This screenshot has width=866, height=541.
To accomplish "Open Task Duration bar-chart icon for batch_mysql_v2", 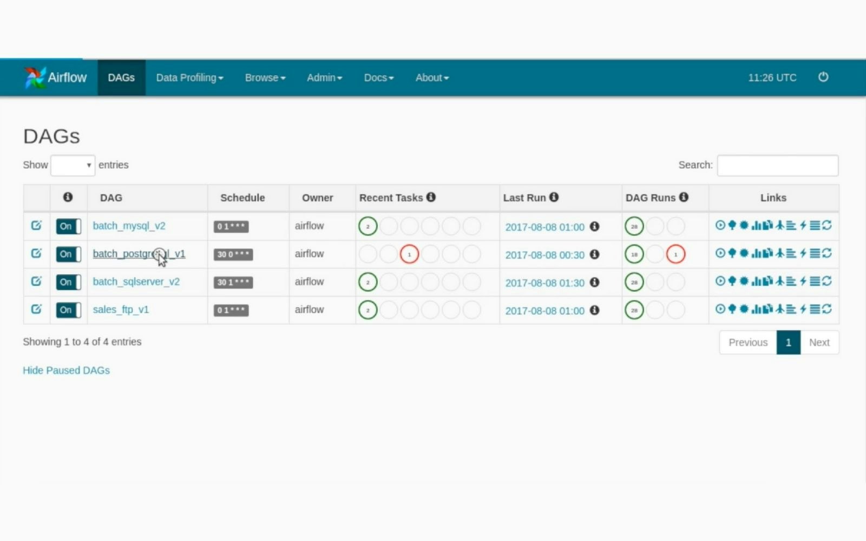I will 756,225.
